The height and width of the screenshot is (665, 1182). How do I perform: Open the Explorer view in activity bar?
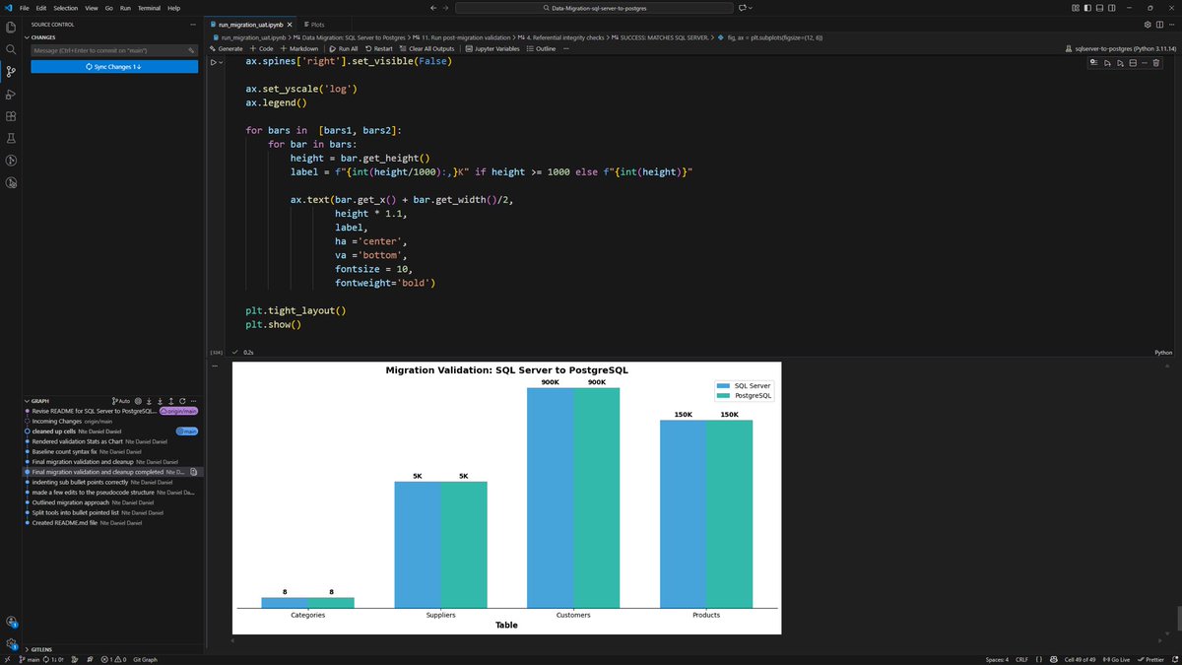pos(11,27)
